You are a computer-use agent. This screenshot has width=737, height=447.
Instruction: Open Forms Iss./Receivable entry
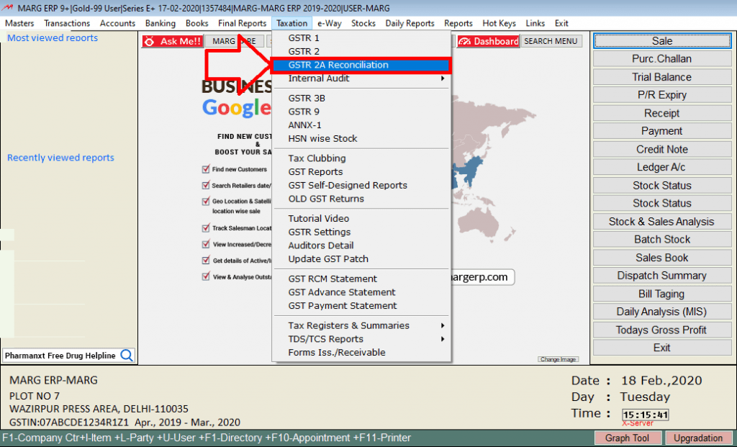[x=361, y=353]
